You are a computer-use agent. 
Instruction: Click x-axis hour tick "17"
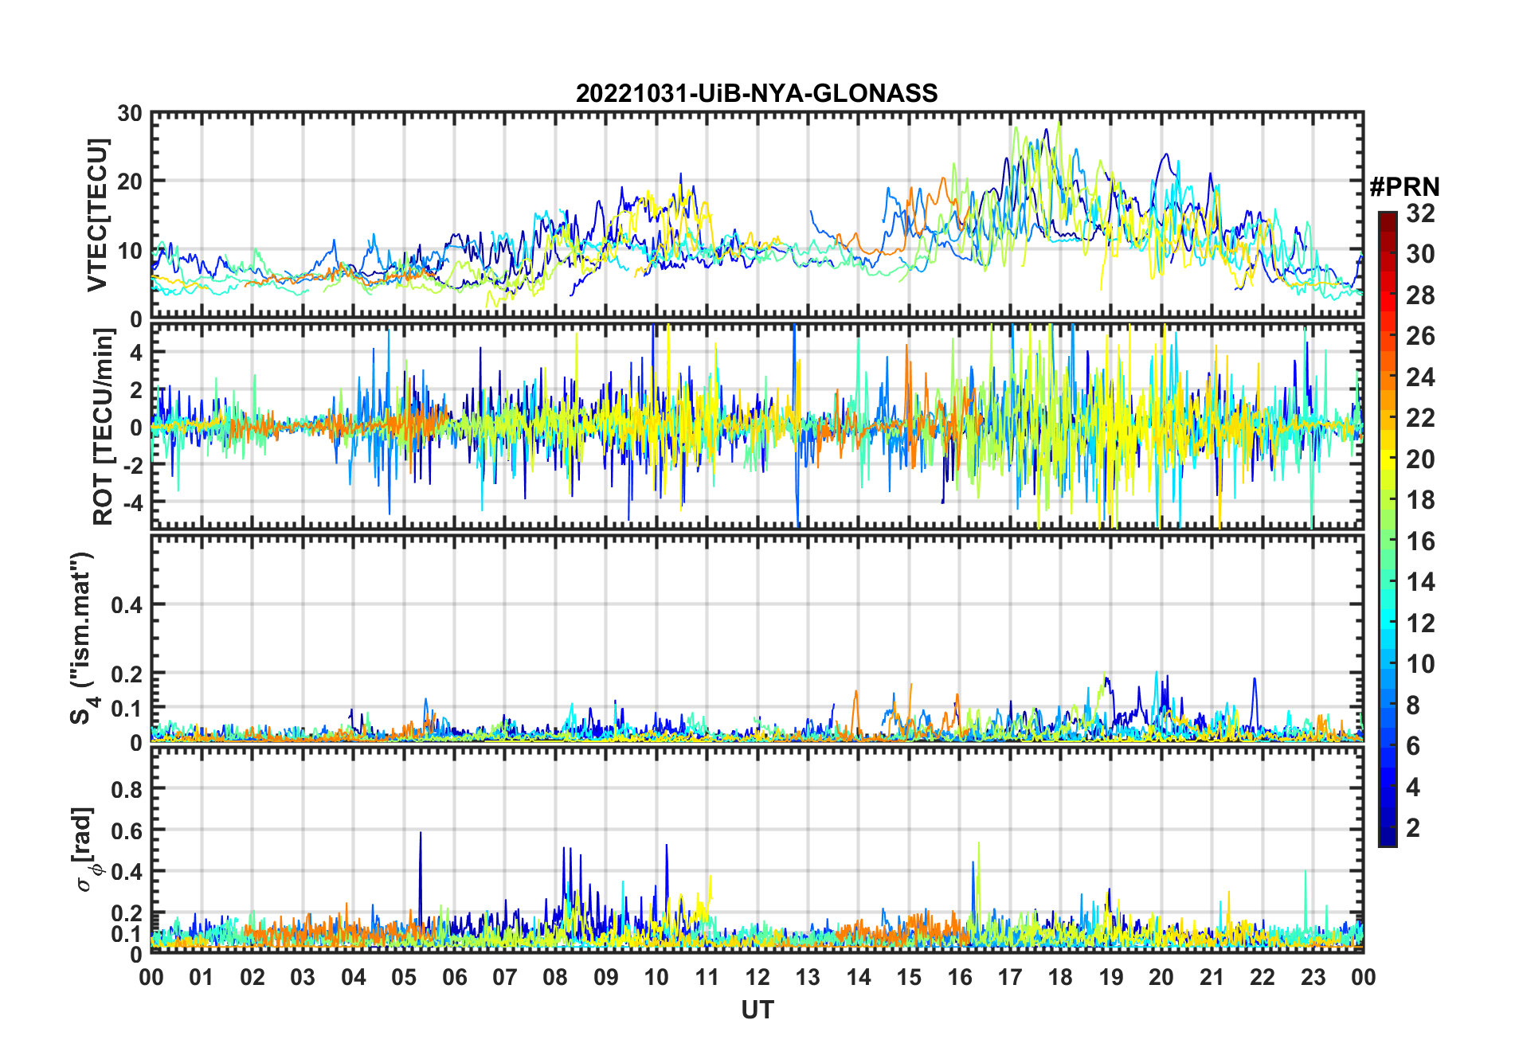(1010, 977)
